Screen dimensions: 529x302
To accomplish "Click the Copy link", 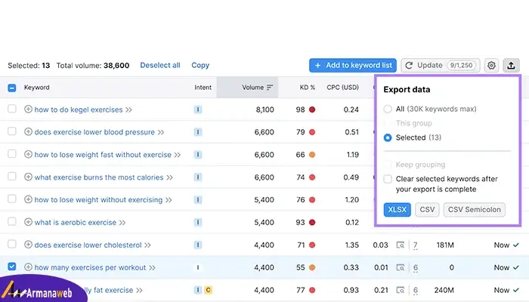I will pyautogui.click(x=200, y=66).
